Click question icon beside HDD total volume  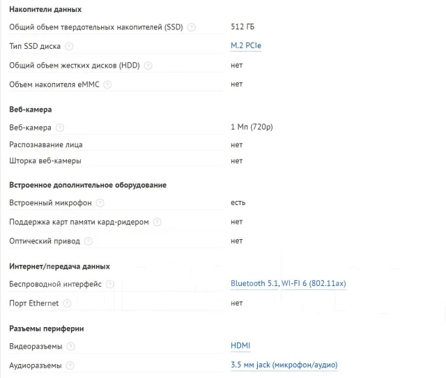pyautogui.click(x=148, y=66)
